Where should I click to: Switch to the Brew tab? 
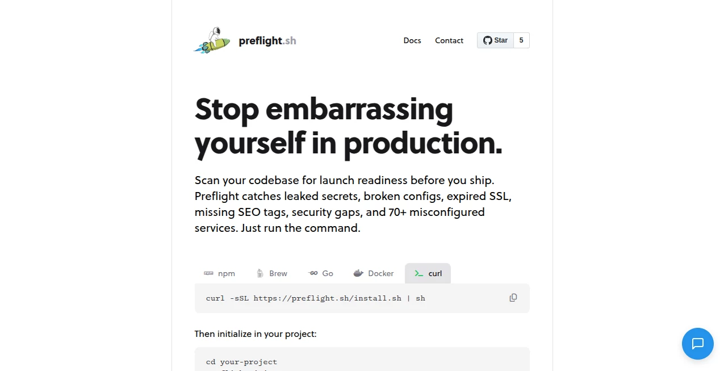tap(272, 273)
